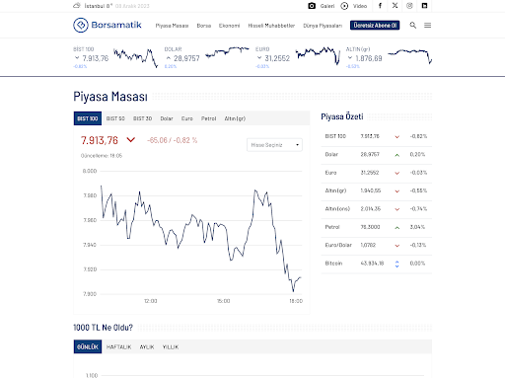Open the hamburger menu icon
Viewport: 505px width, 378px height.
(x=427, y=26)
